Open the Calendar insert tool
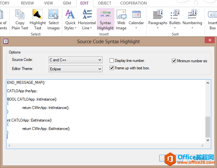Image resolution: width=217 pixels, height=168 pixels. (x=136, y=20)
